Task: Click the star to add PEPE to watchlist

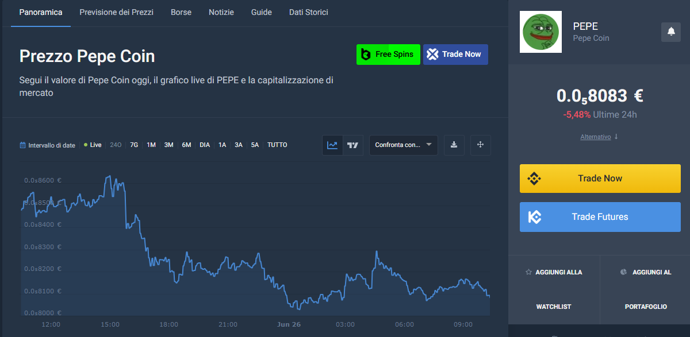Action: point(527,272)
